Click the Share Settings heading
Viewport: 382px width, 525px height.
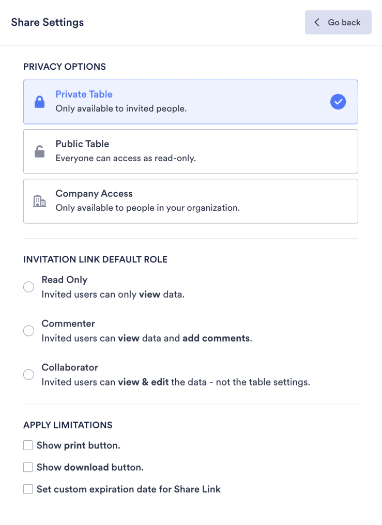pos(47,22)
